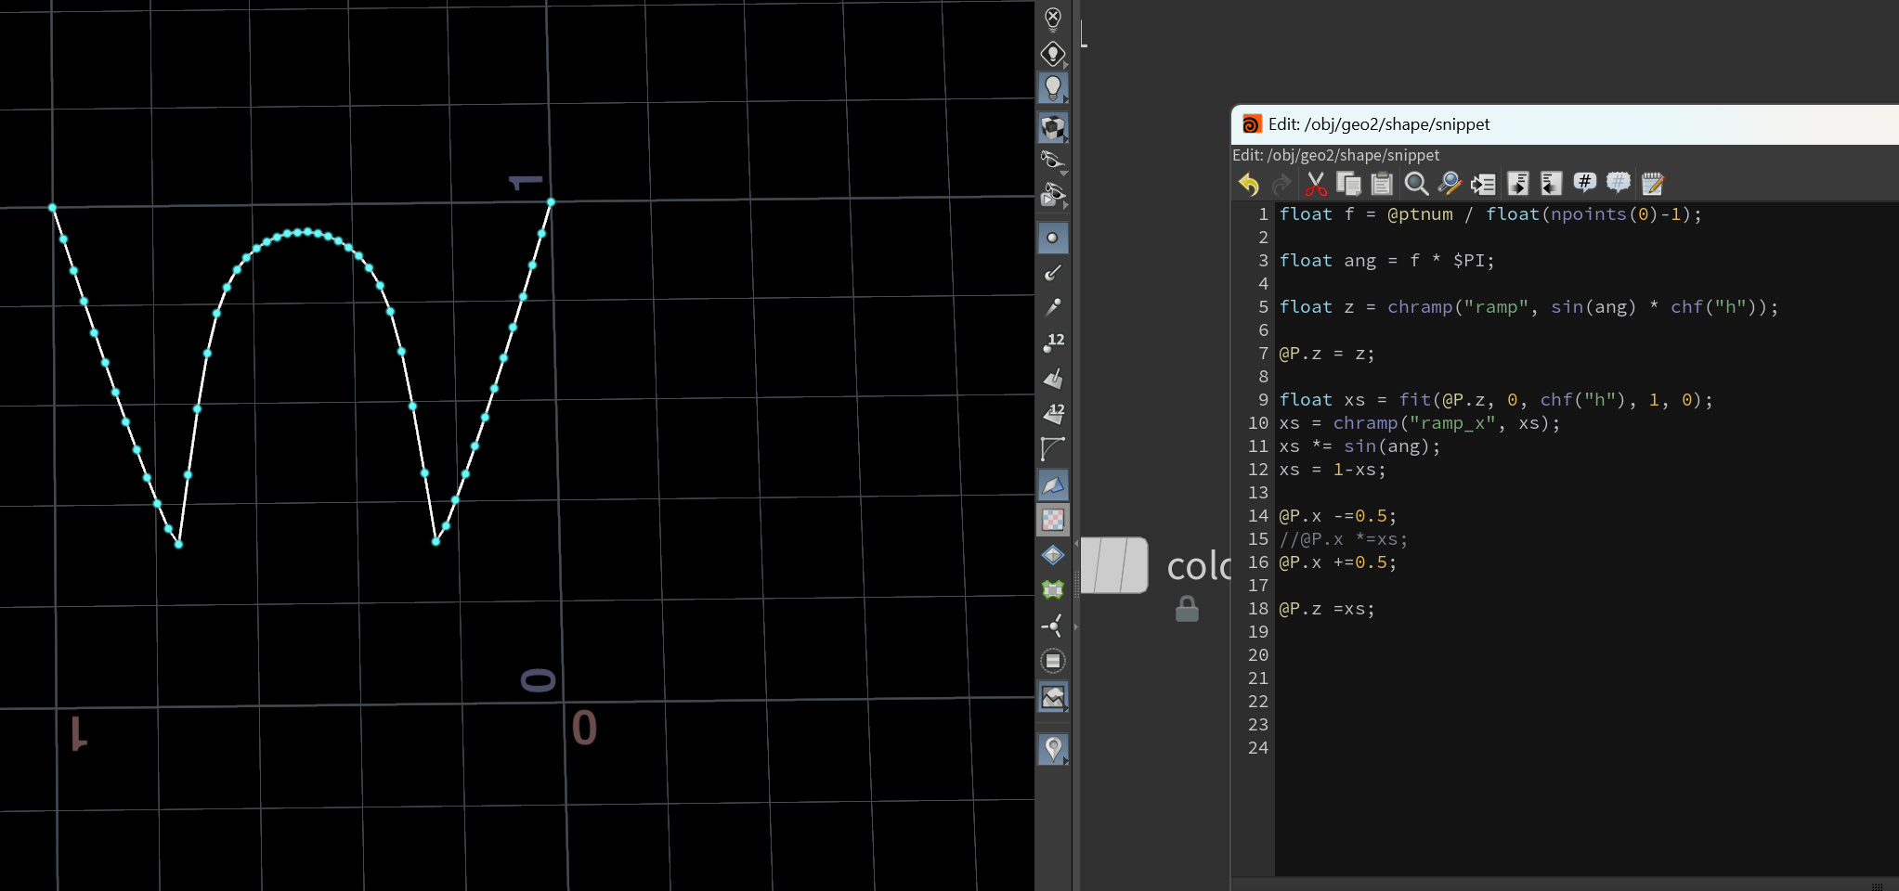
Task: Toggle the display points dot button
Action: 1053,239
